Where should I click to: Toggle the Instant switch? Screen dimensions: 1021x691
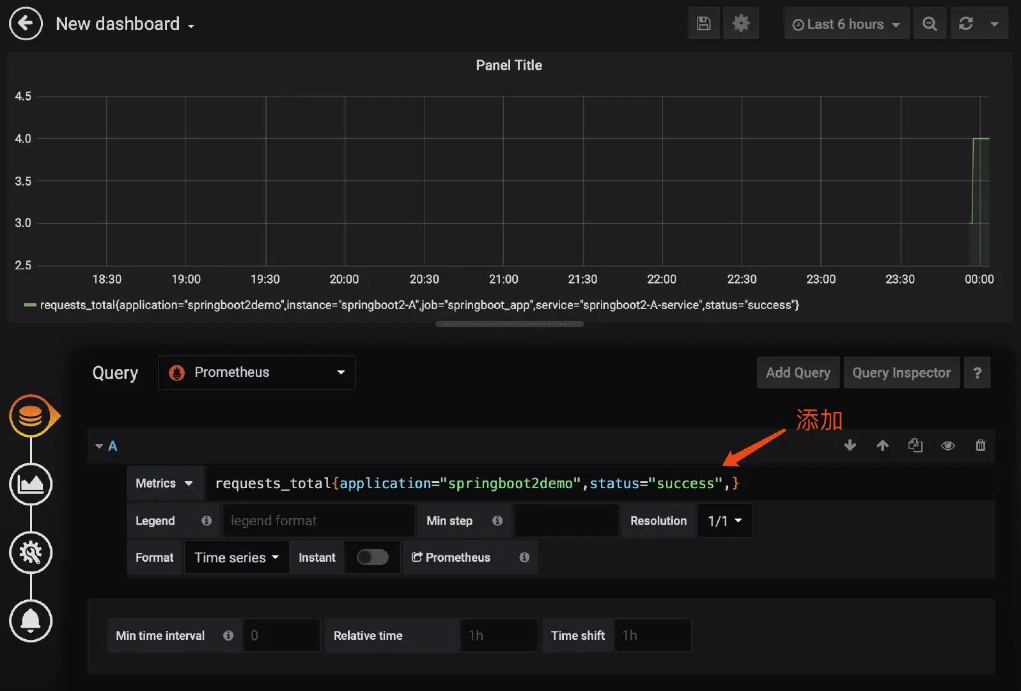373,557
